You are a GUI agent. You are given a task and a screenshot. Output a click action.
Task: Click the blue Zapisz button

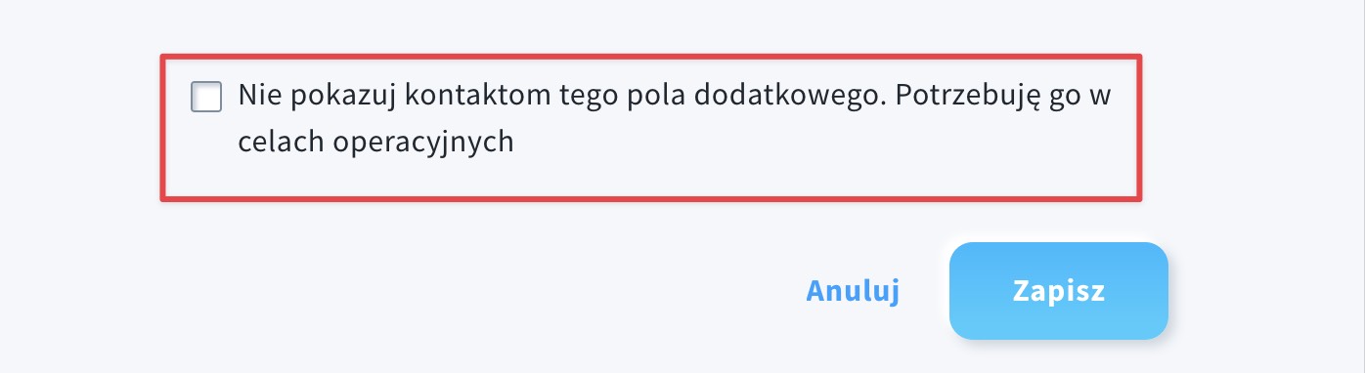[x=1059, y=291]
